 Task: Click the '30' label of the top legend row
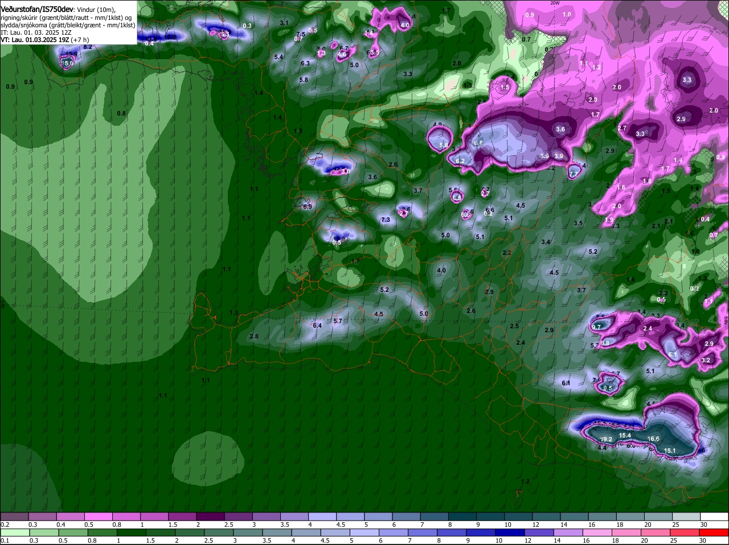(x=703, y=525)
